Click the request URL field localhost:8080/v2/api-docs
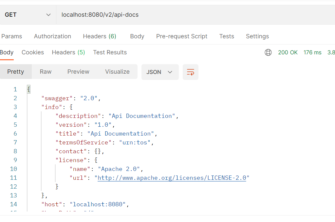The height and width of the screenshot is (222, 335). [x=195, y=15]
